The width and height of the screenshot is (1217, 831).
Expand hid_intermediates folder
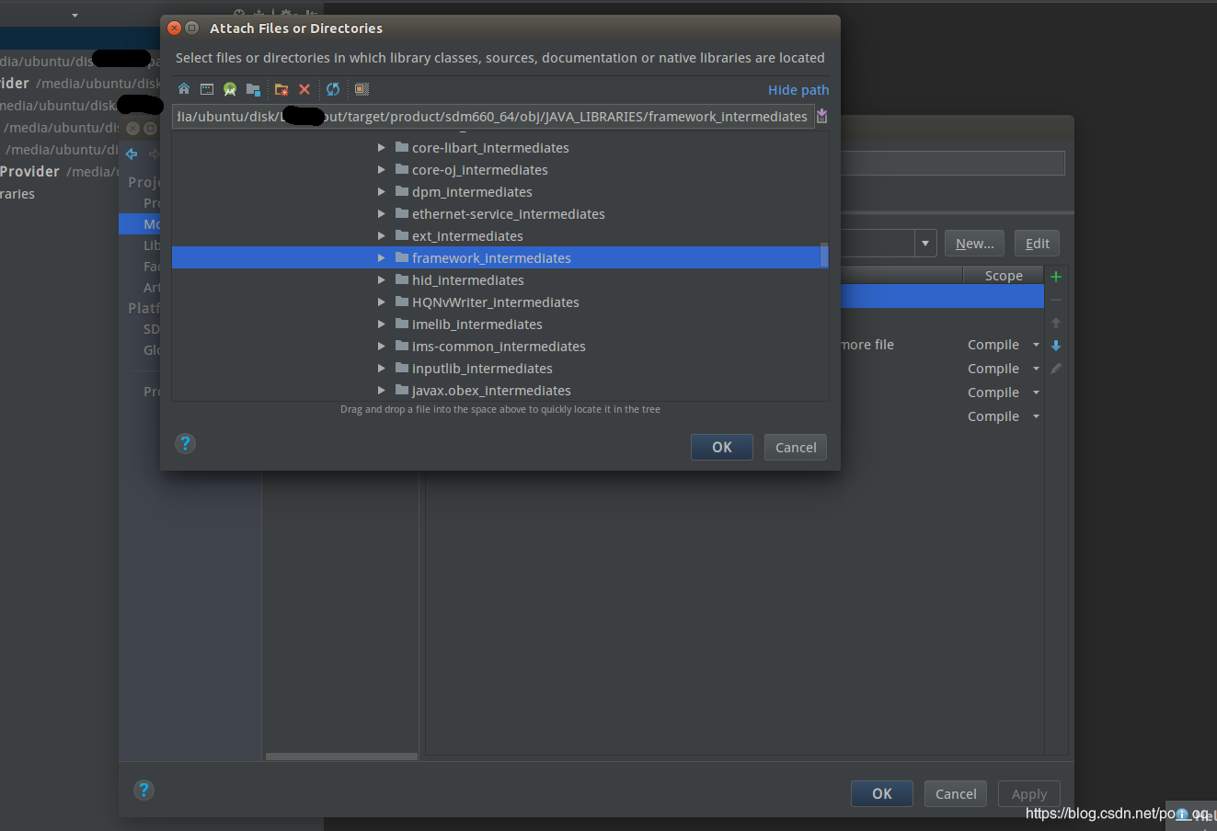(381, 279)
